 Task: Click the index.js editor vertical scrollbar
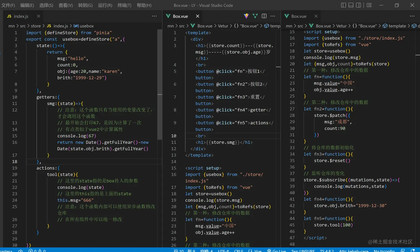pos(160,83)
